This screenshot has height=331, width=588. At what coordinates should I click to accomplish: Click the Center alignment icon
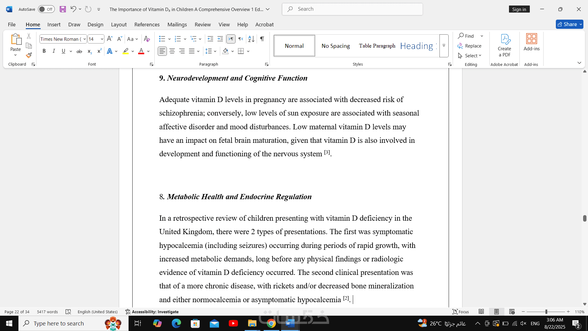[172, 51]
